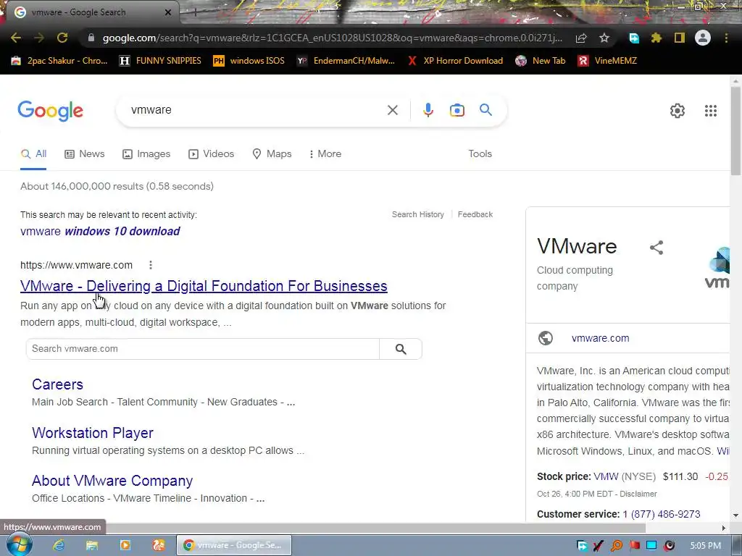Open Search History link

coord(418,214)
